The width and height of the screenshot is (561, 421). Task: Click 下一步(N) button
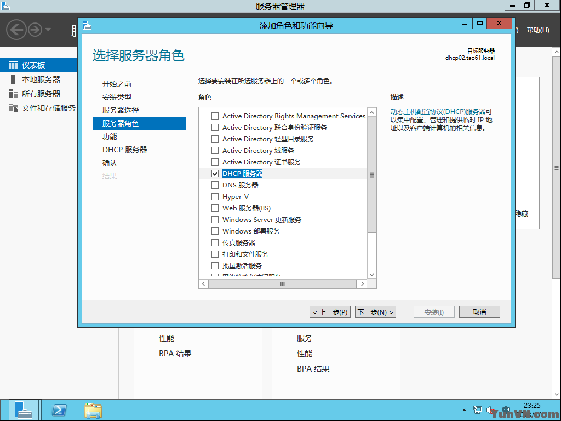coord(375,312)
